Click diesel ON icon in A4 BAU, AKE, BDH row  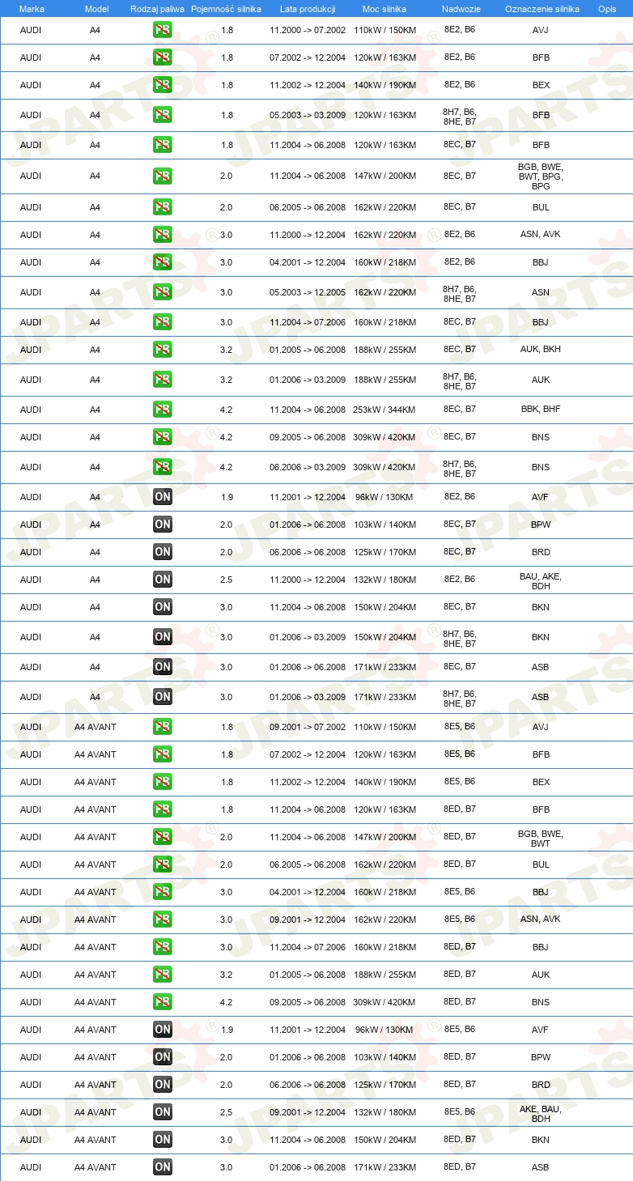click(x=163, y=580)
